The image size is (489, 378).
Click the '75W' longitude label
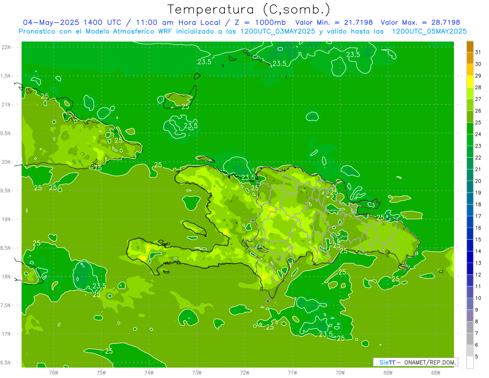coord(101,372)
